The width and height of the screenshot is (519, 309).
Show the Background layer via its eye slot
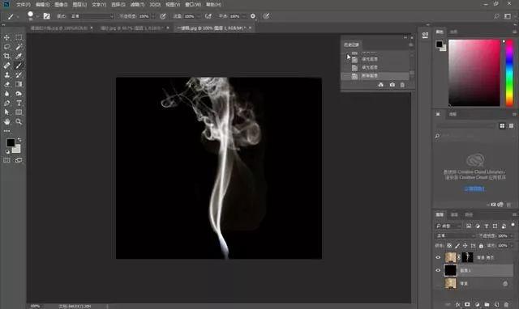pyautogui.click(x=438, y=284)
